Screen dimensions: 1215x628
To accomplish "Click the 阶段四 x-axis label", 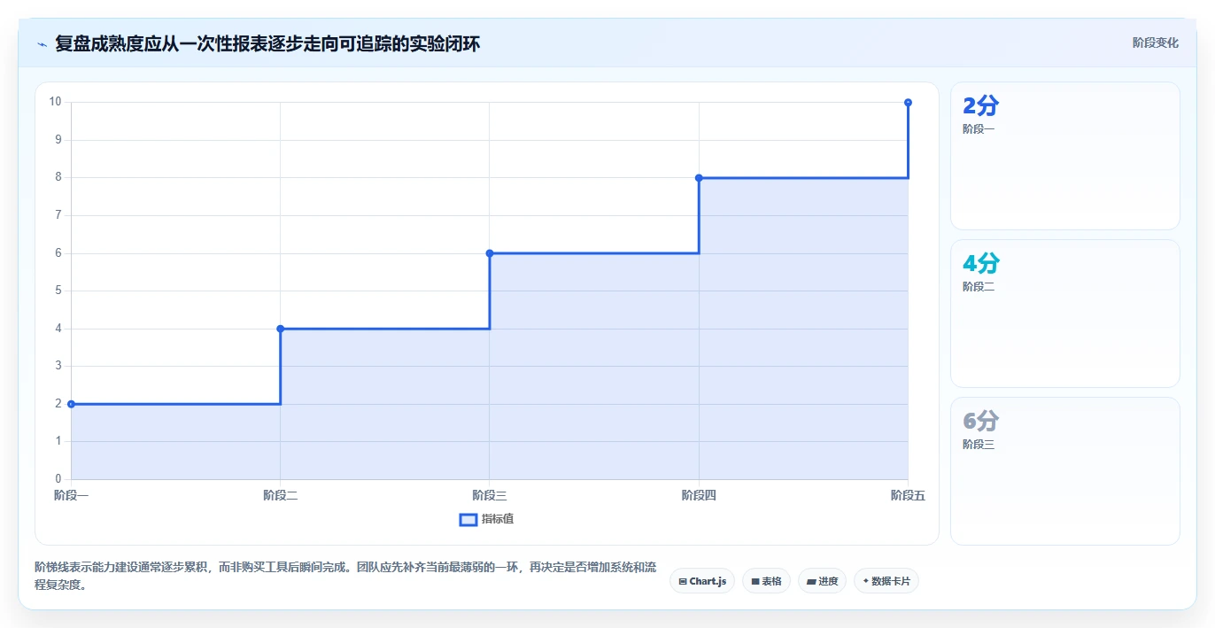I will click(699, 495).
